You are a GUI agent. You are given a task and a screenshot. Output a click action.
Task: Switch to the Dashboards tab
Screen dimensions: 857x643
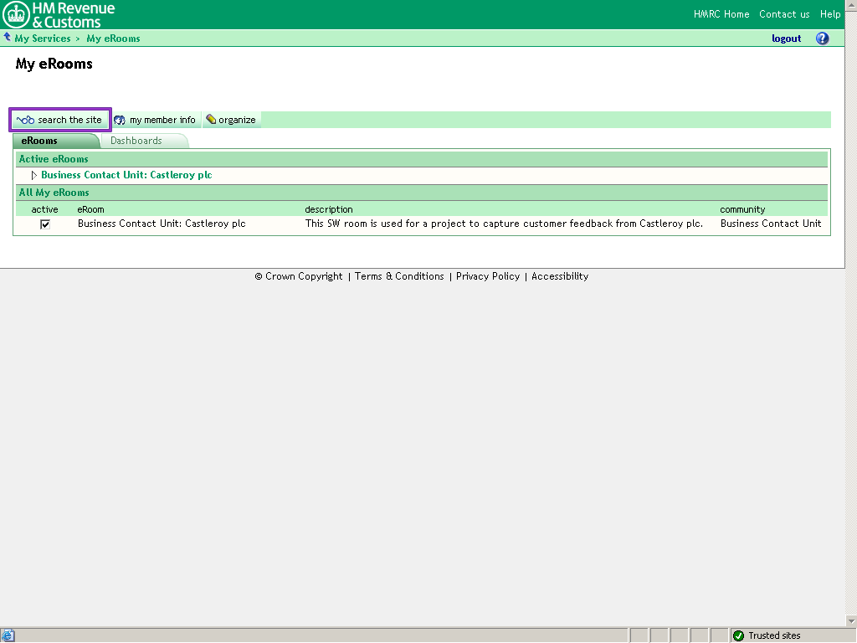[136, 141]
